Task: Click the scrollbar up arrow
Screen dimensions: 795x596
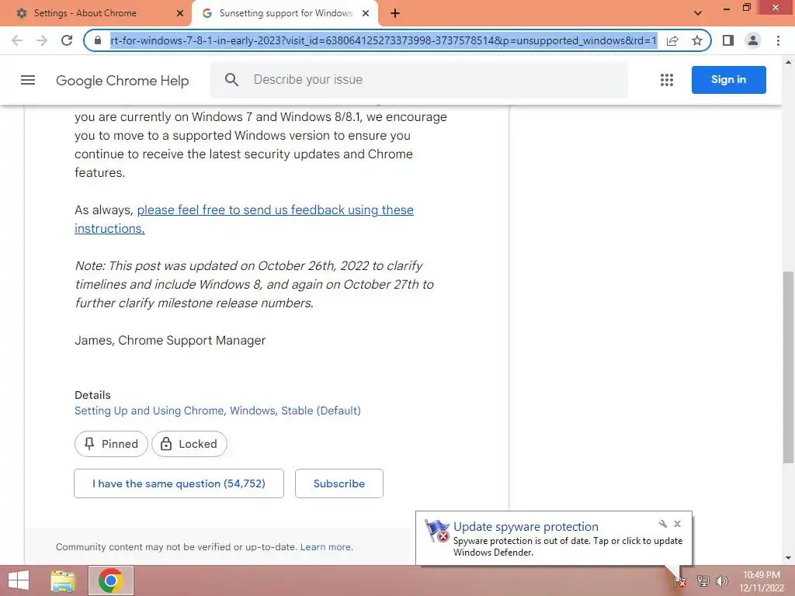Action: (788, 62)
